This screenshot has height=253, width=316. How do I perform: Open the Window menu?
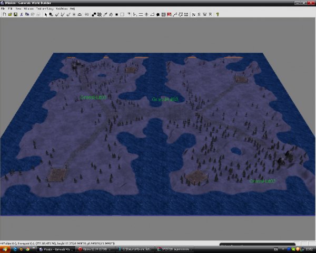point(28,8)
